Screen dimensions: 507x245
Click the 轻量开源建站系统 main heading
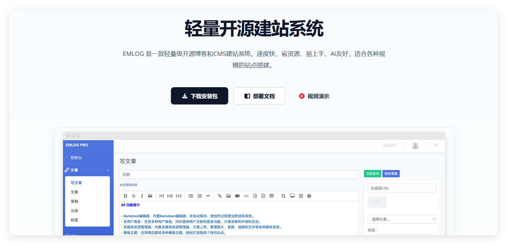(254, 28)
